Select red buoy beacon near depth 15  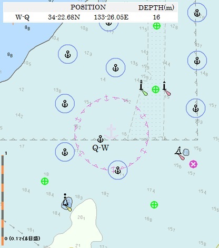pos(166,88)
